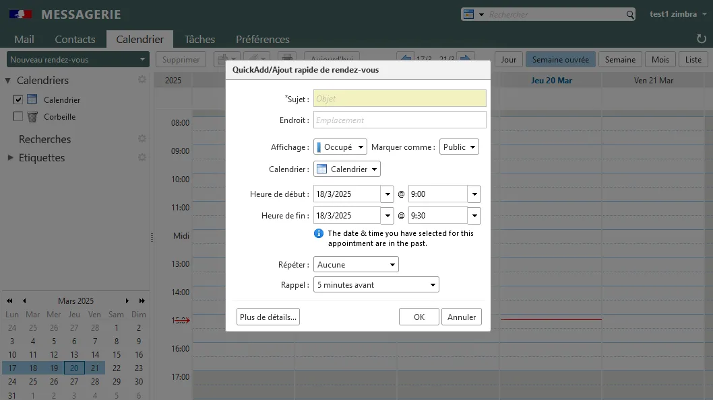Open the Rappel 5 minutes avant dropdown
Screen dimensions: 713x400
pos(376,285)
